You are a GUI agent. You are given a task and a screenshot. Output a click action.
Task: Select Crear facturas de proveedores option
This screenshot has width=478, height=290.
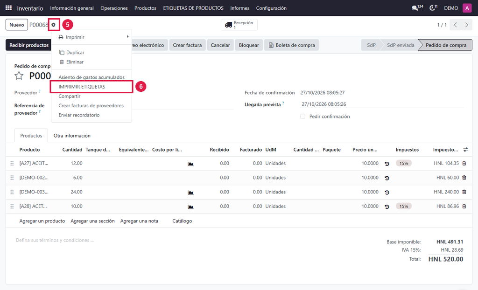point(91,105)
